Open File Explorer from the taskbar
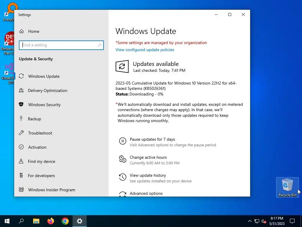Viewport: 302px width, 227px height. tap(36, 221)
